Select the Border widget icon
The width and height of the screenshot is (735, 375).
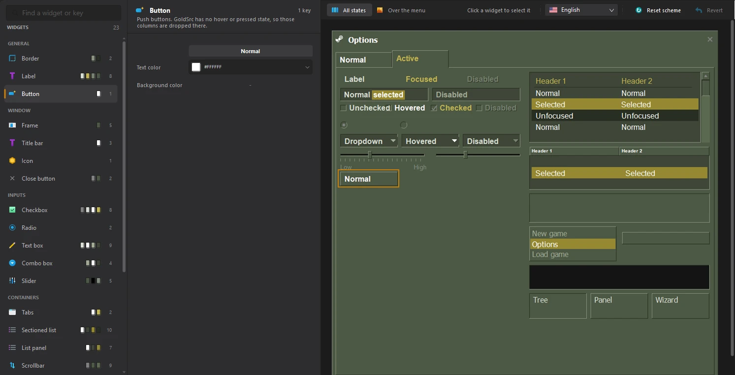point(12,58)
